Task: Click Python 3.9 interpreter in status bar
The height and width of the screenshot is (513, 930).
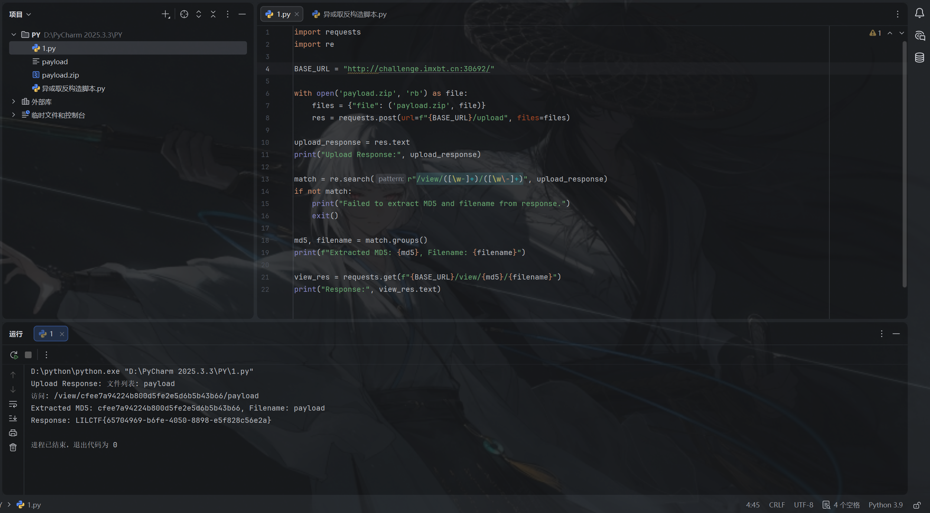Action: (x=885, y=505)
